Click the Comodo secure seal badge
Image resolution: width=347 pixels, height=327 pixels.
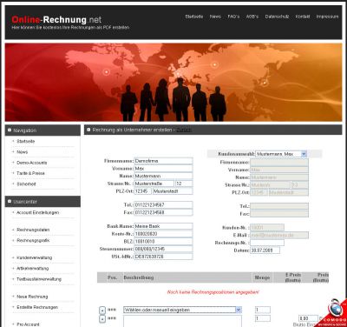click(x=333, y=313)
